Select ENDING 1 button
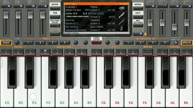Viewport: 193px width, 108px height. click(x=162, y=52)
